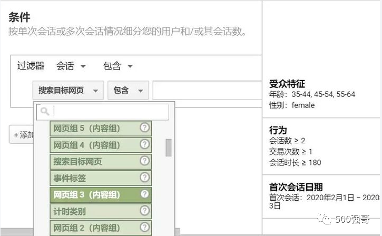This screenshot has width=382, height=236.
Task: Click the magnifier icon in dimension search
Action: pyautogui.click(x=45, y=112)
